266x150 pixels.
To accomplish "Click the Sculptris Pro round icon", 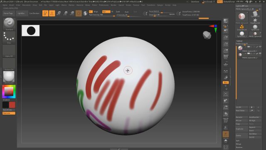I will click(x=85, y=13).
